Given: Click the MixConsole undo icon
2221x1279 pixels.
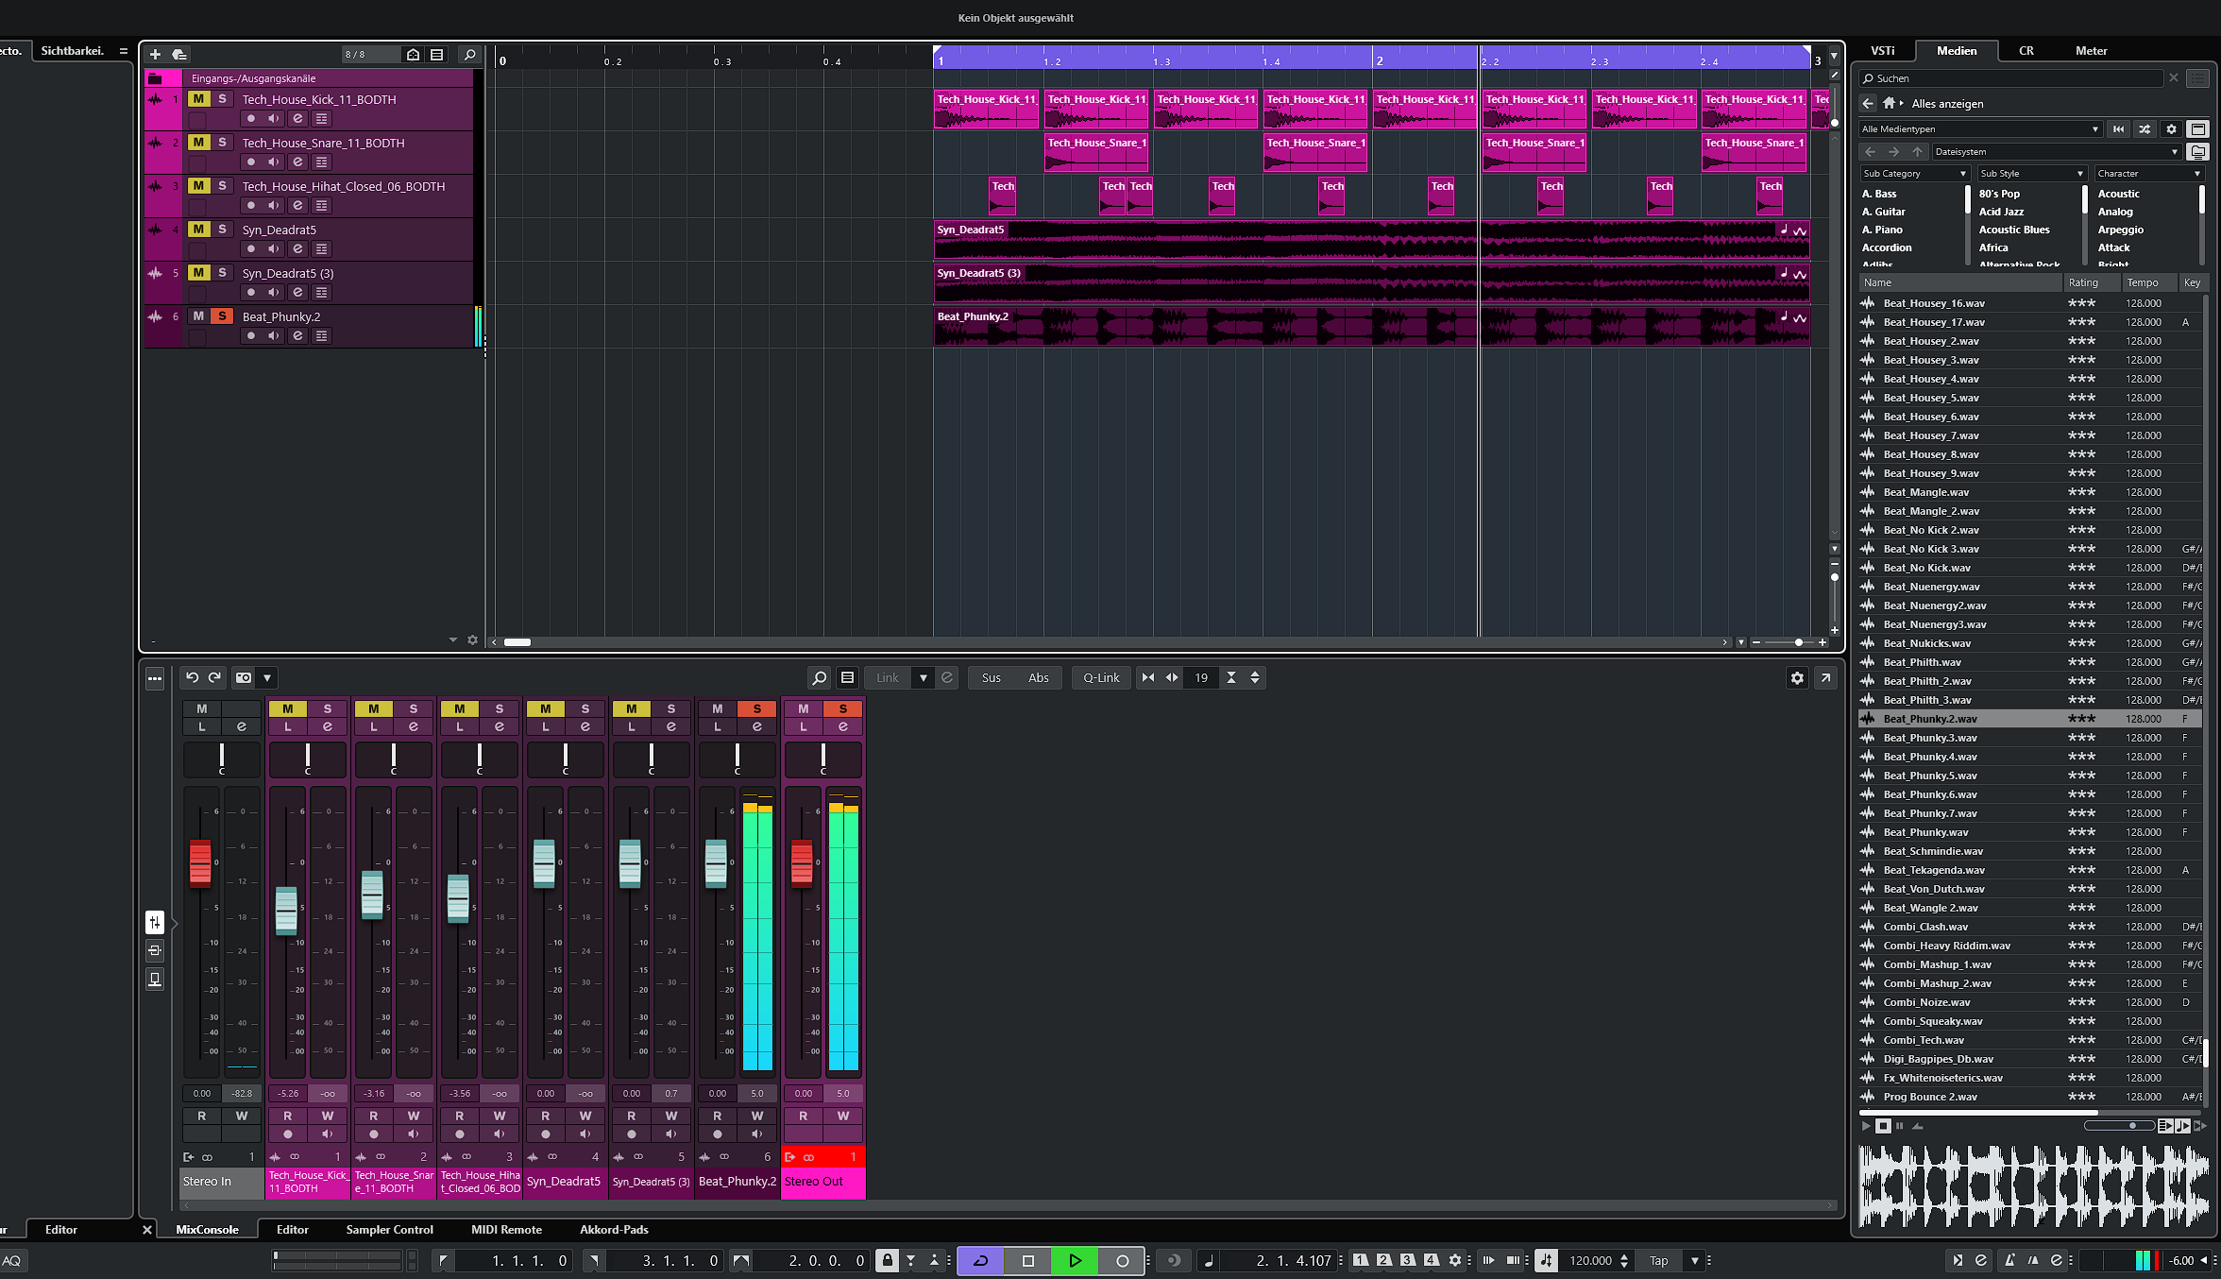Looking at the screenshot, I should [193, 677].
